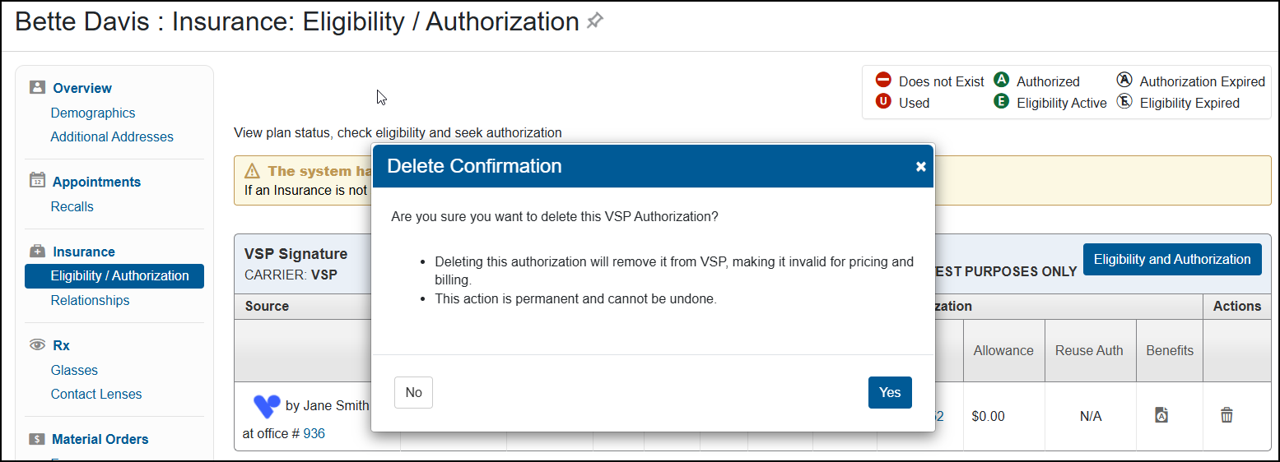Close the Delete Confirmation dialog with X
This screenshot has height=462, width=1280.
click(921, 167)
